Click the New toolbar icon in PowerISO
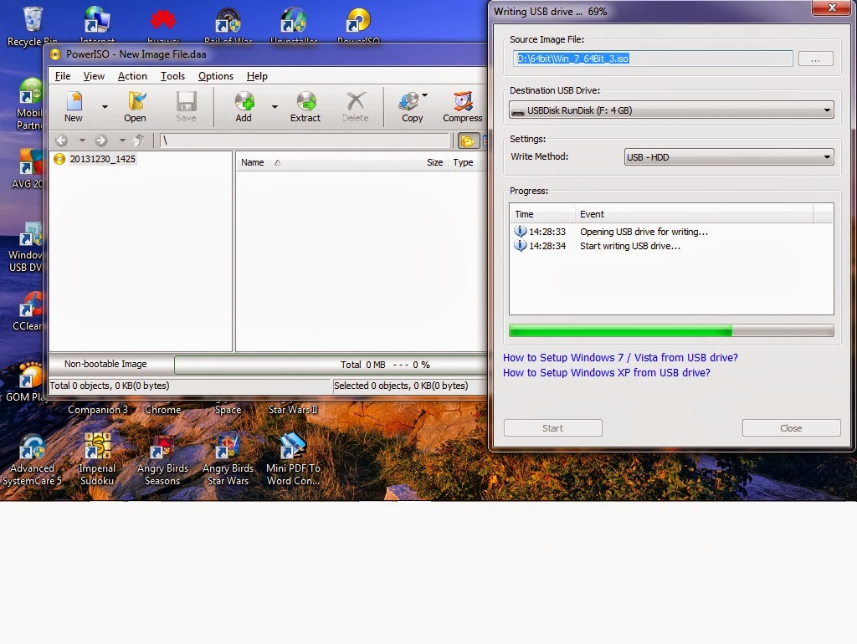This screenshot has height=644, width=857. tap(74, 106)
